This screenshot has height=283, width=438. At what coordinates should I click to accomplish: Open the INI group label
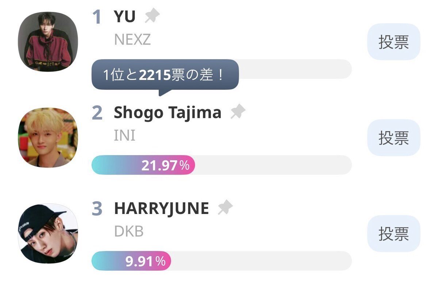tap(124, 136)
